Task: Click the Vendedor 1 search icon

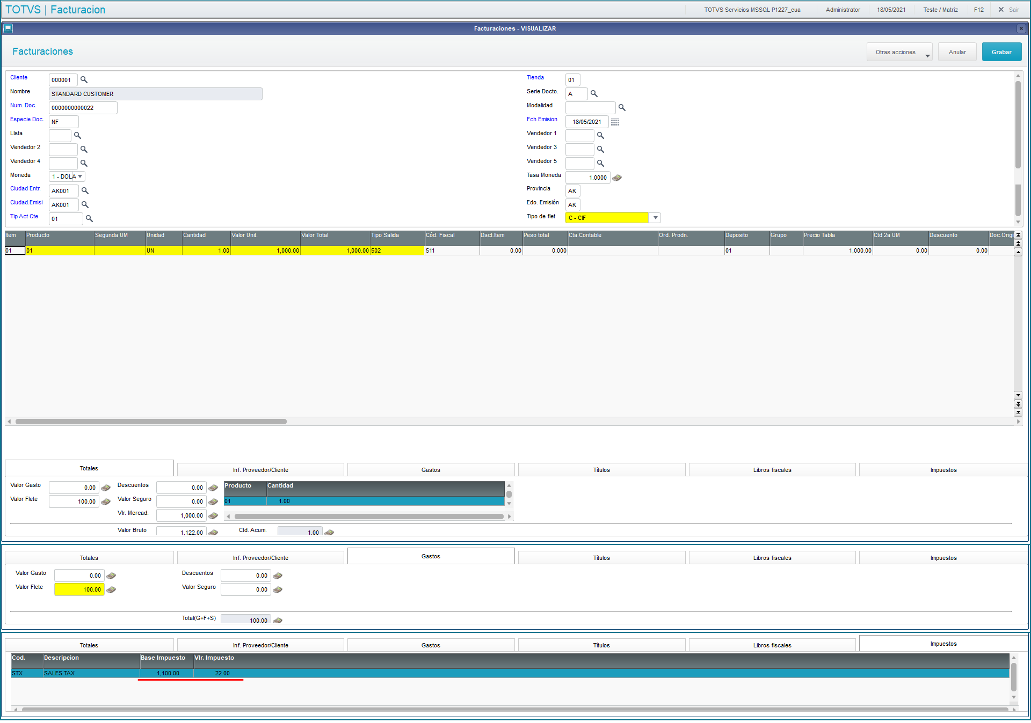Action: (x=600, y=136)
